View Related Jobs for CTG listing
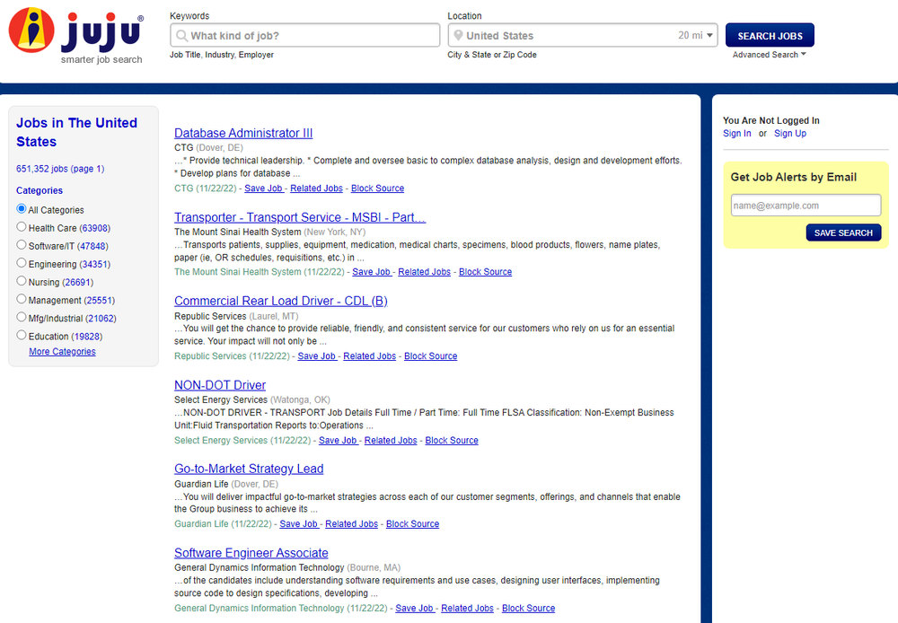The width and height of the screenshot is (898, 623). pos(316,189)
